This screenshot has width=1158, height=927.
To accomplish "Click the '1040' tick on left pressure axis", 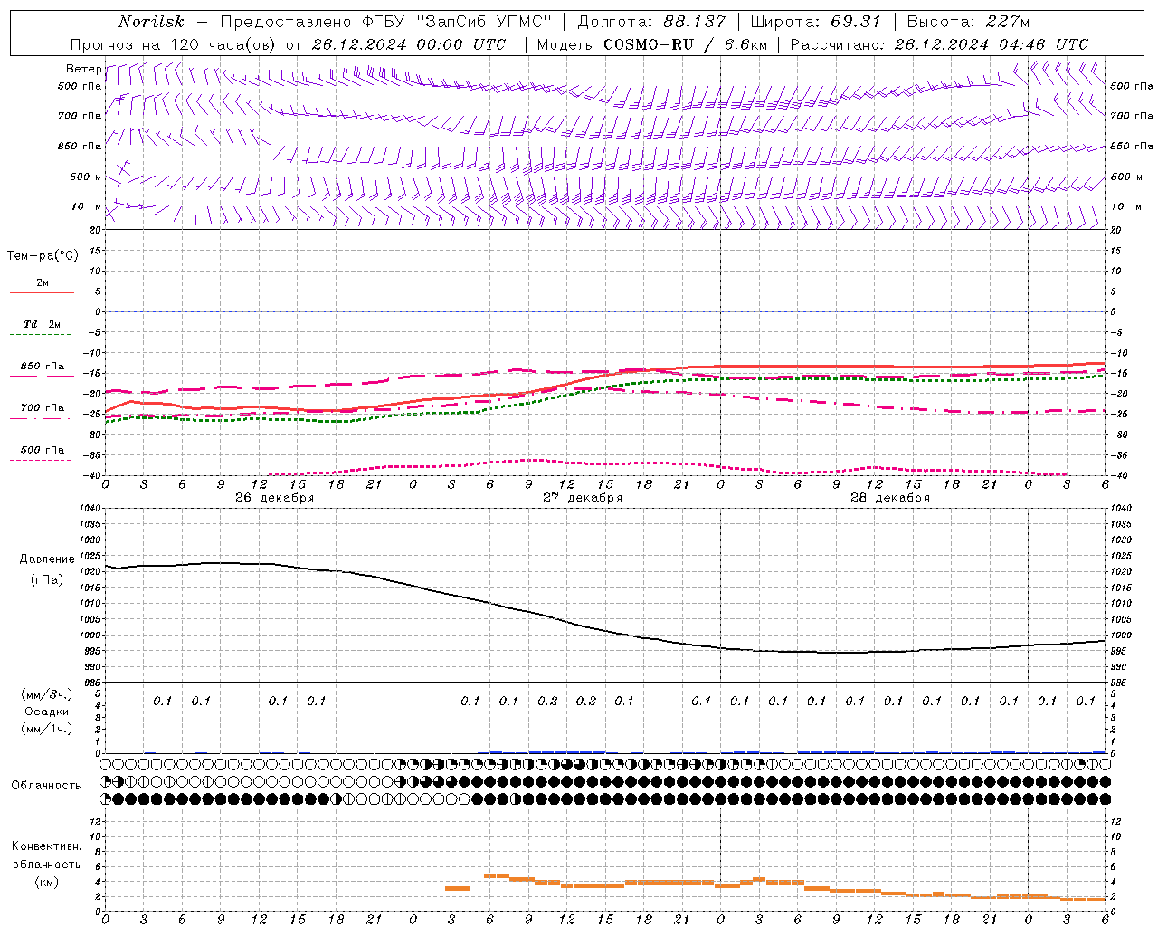I will tap(90, 509).
